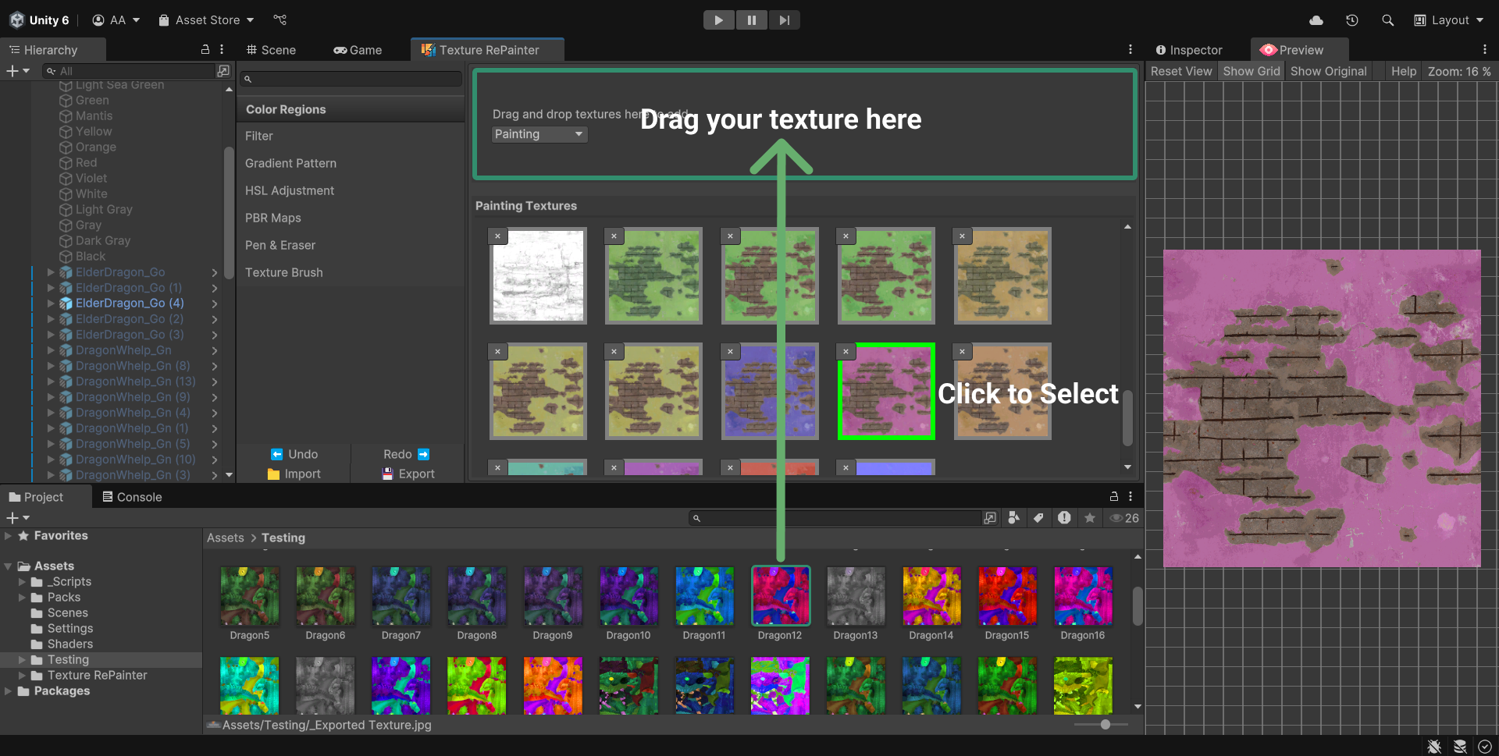Open the Painting dropdown
This screenshot has width=1499, height=756.
pos(539,134)
